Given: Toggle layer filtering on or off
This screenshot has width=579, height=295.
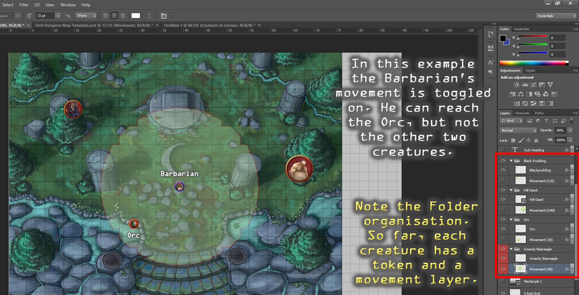Looking at the screenshot, I should 571,121.
